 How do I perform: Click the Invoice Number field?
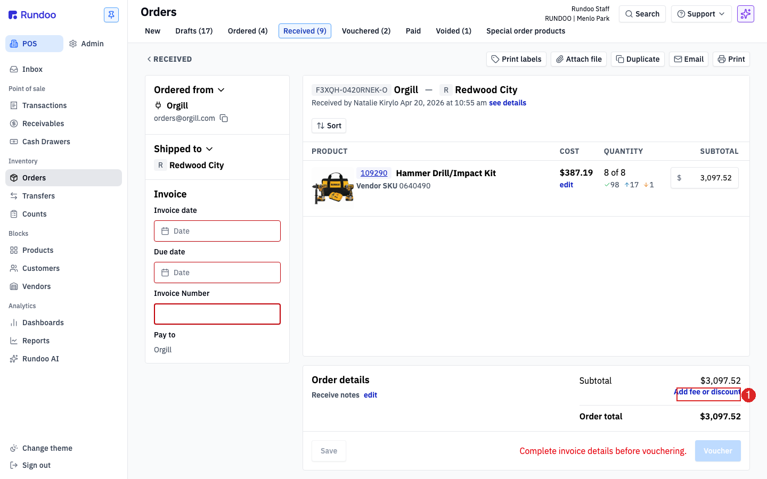tap(217, 314)
